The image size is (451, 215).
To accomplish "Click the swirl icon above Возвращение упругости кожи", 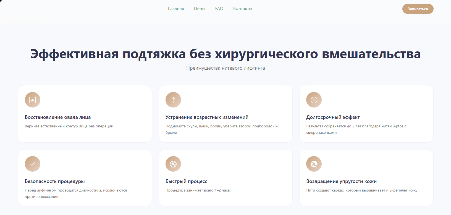I will coord(314,164).
